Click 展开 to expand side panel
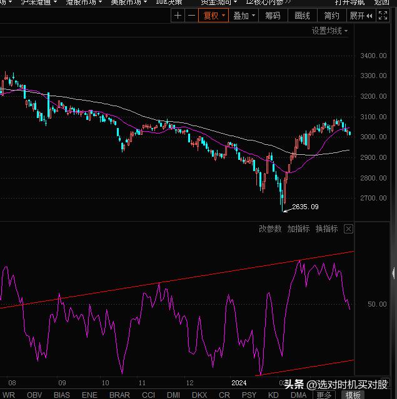 pyautogui.click(x=361, y=16)
